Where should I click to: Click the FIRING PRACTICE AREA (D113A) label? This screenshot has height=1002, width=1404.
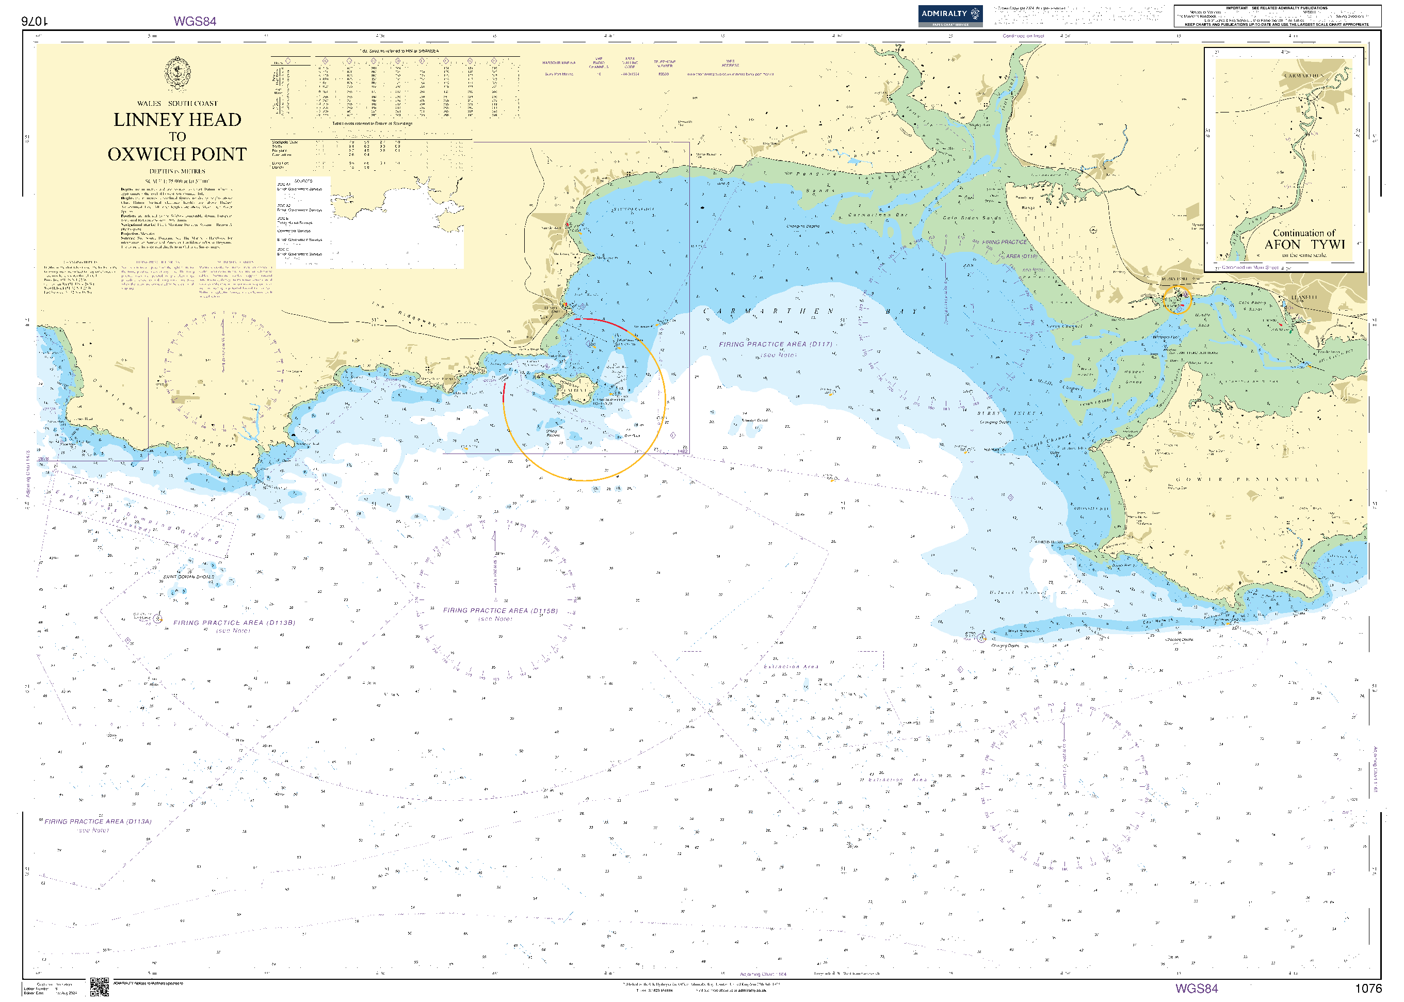coord(98,822)
